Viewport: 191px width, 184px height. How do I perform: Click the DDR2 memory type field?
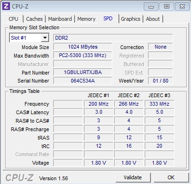coord(113,38)
